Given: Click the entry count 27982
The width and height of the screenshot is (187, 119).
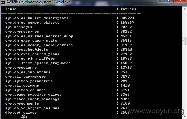Looking at the screenshot, I should coord(126,54).
